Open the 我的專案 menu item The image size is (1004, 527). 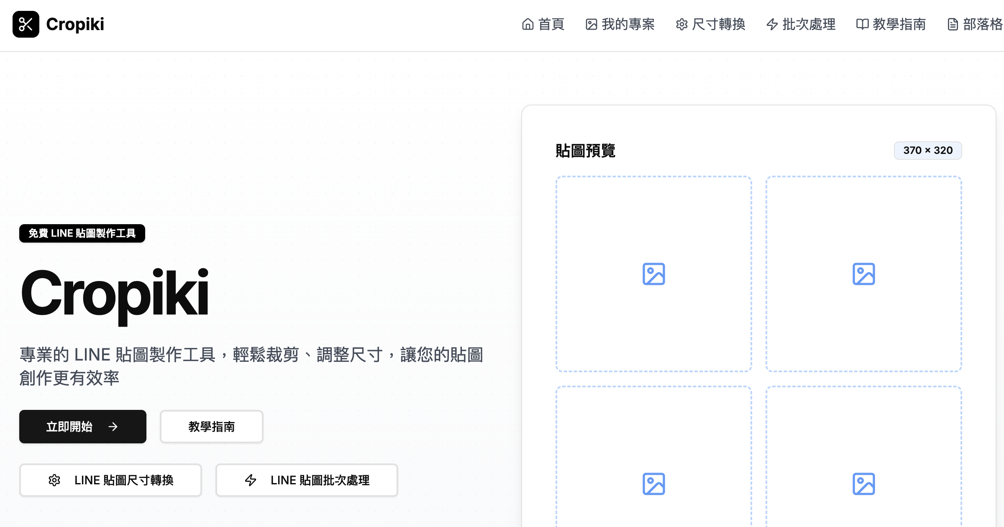point(627,24)
